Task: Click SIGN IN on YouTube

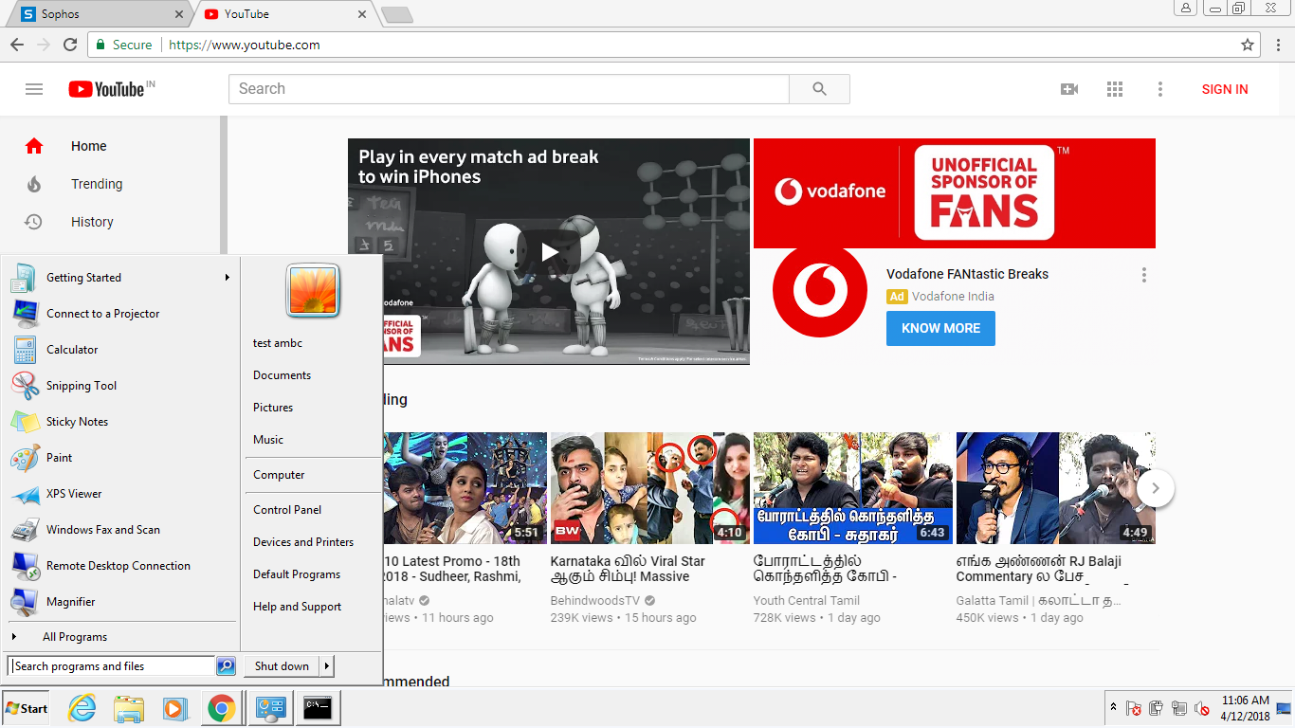Action: click(x=1225, y=89)
